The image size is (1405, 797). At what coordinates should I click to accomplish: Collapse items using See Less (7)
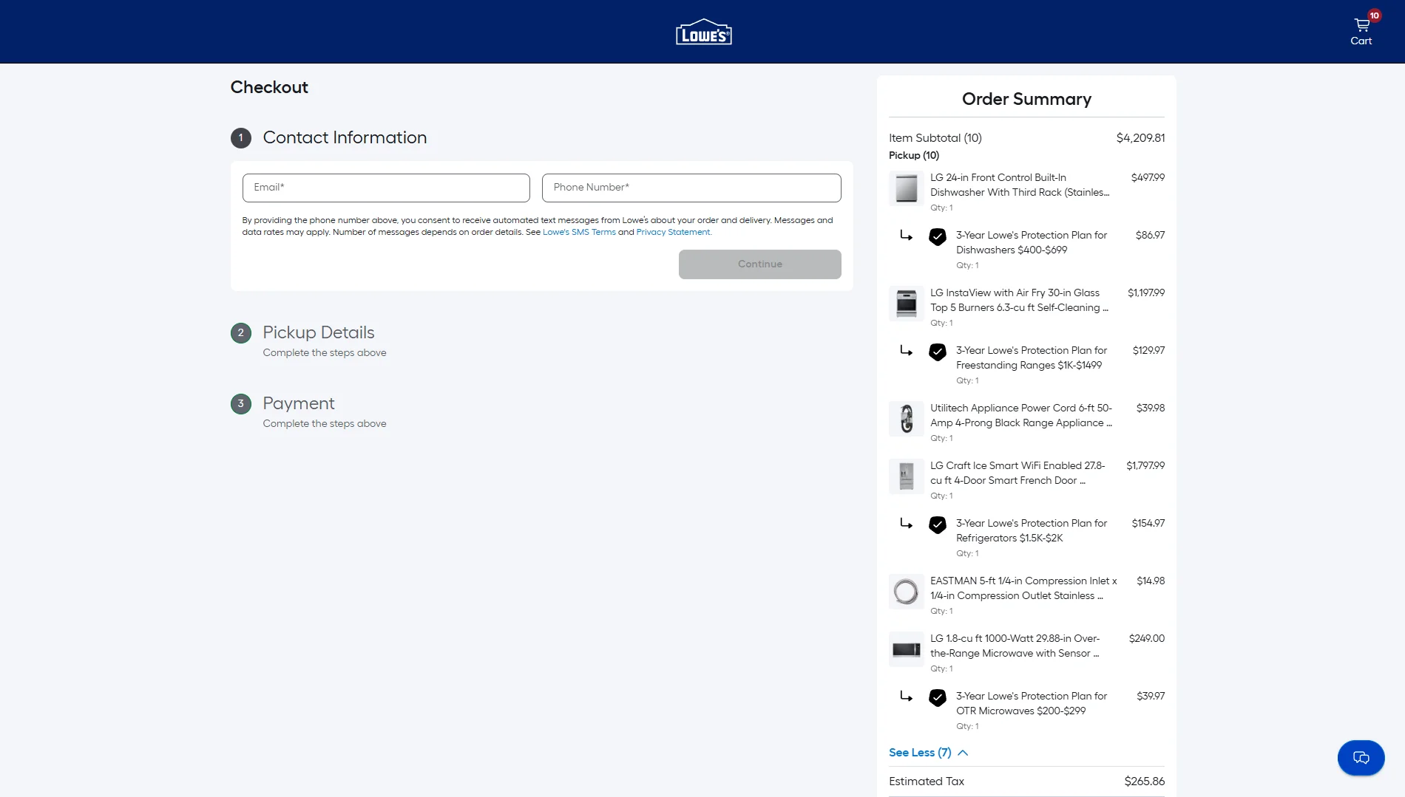pos(927,752)
